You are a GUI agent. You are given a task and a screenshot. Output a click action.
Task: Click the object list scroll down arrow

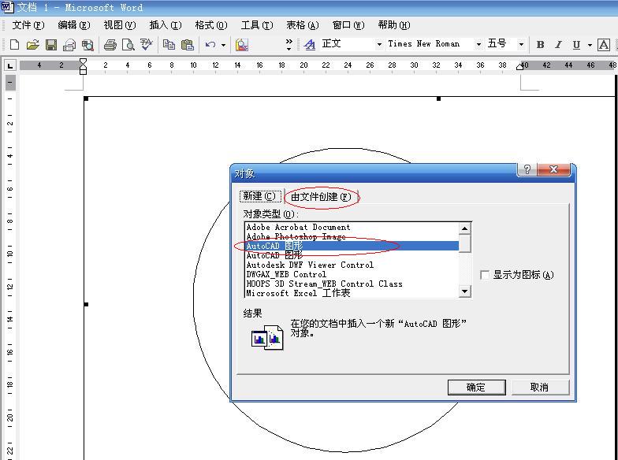tap(465, 291)
